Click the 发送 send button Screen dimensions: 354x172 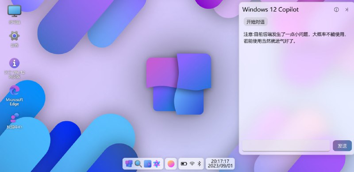(342, 146)
